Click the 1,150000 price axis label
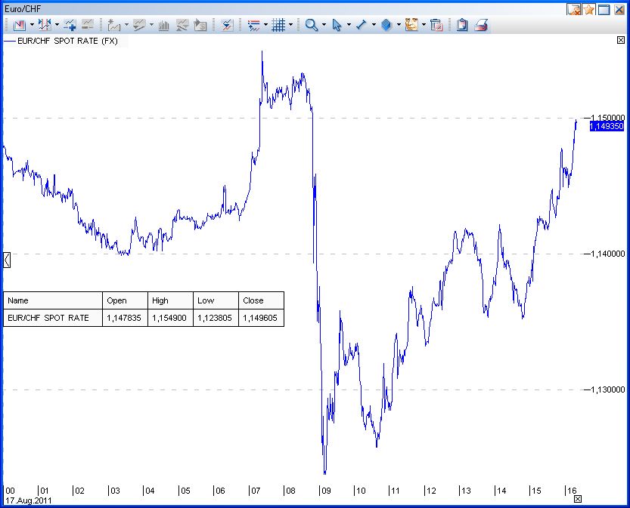This screenshot has width=630, height=508. click(608, 118)
